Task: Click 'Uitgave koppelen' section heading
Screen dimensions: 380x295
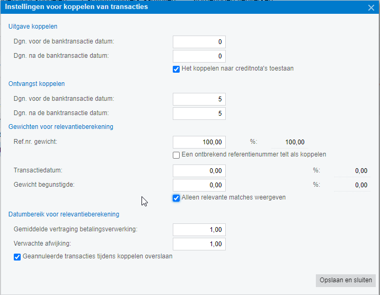Action: [x=33, y=27]
